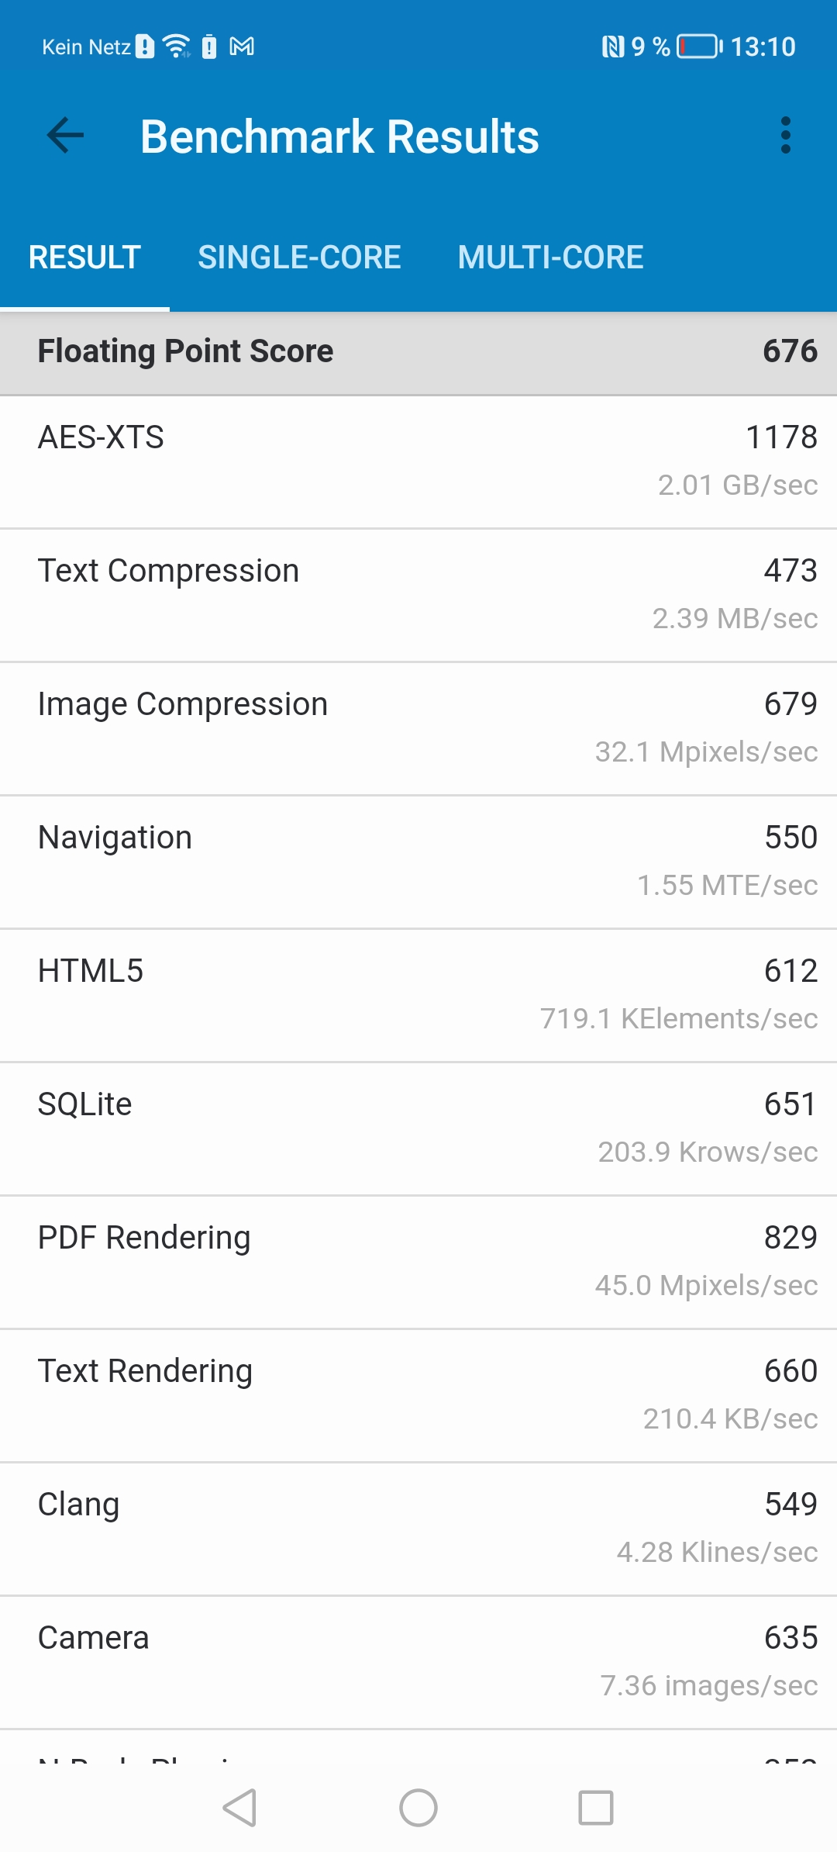The width and height of the screenshot is (837, 1852).
Task: Switch to the MULTI-CORE tab
Action: (x=550, y=257)
